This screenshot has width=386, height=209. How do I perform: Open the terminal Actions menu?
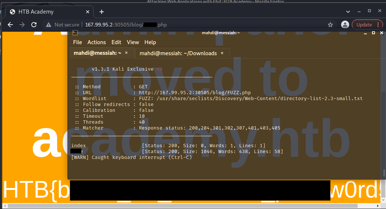pyautogui.click(x=96, y=42)
